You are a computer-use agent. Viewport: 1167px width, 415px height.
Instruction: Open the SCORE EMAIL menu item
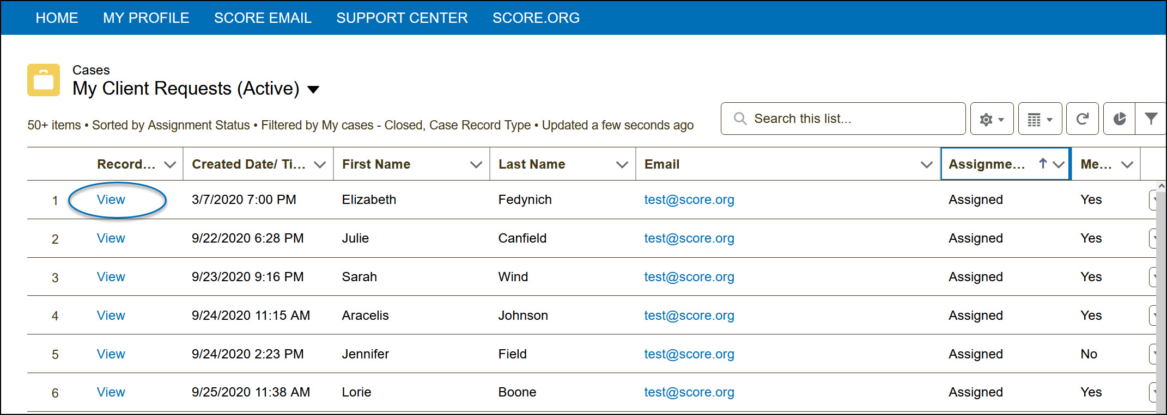[x=263, y=18]
